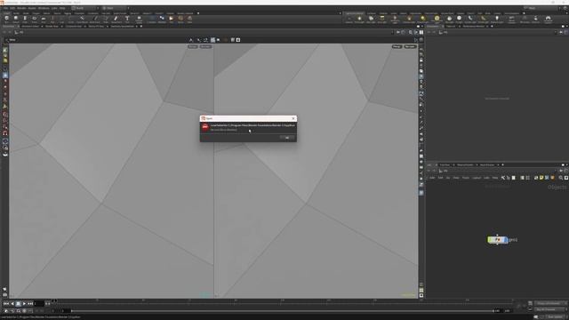Jump to first frame button

[x=6, y=303]
